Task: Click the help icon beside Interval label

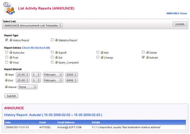Action: 6,87
